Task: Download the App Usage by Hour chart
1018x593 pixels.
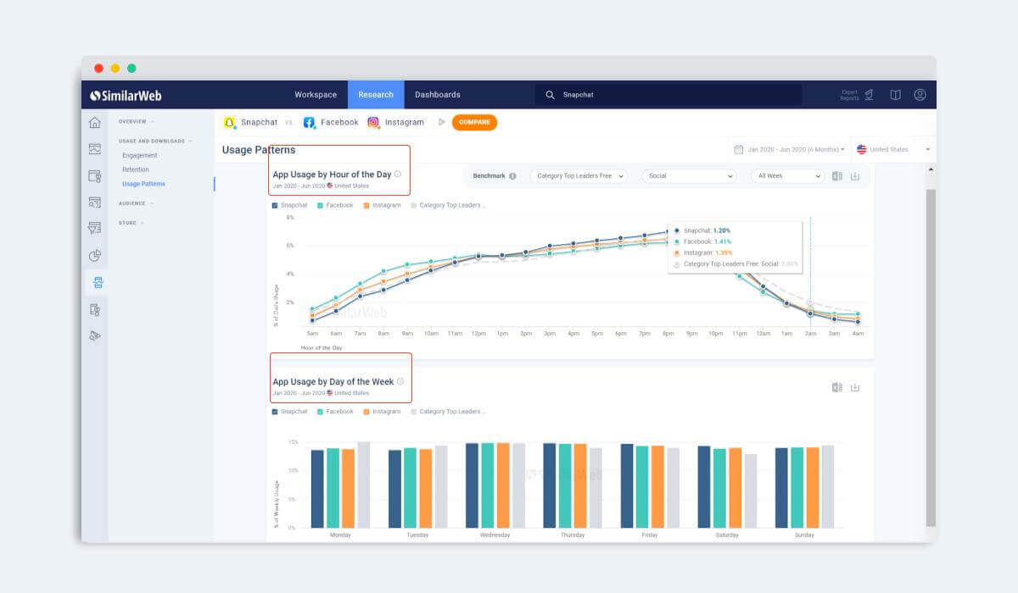Action: coord(855,176)
